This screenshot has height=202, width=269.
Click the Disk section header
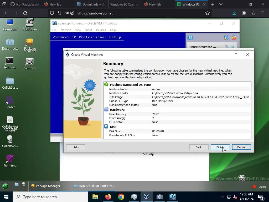pos(113,127)
